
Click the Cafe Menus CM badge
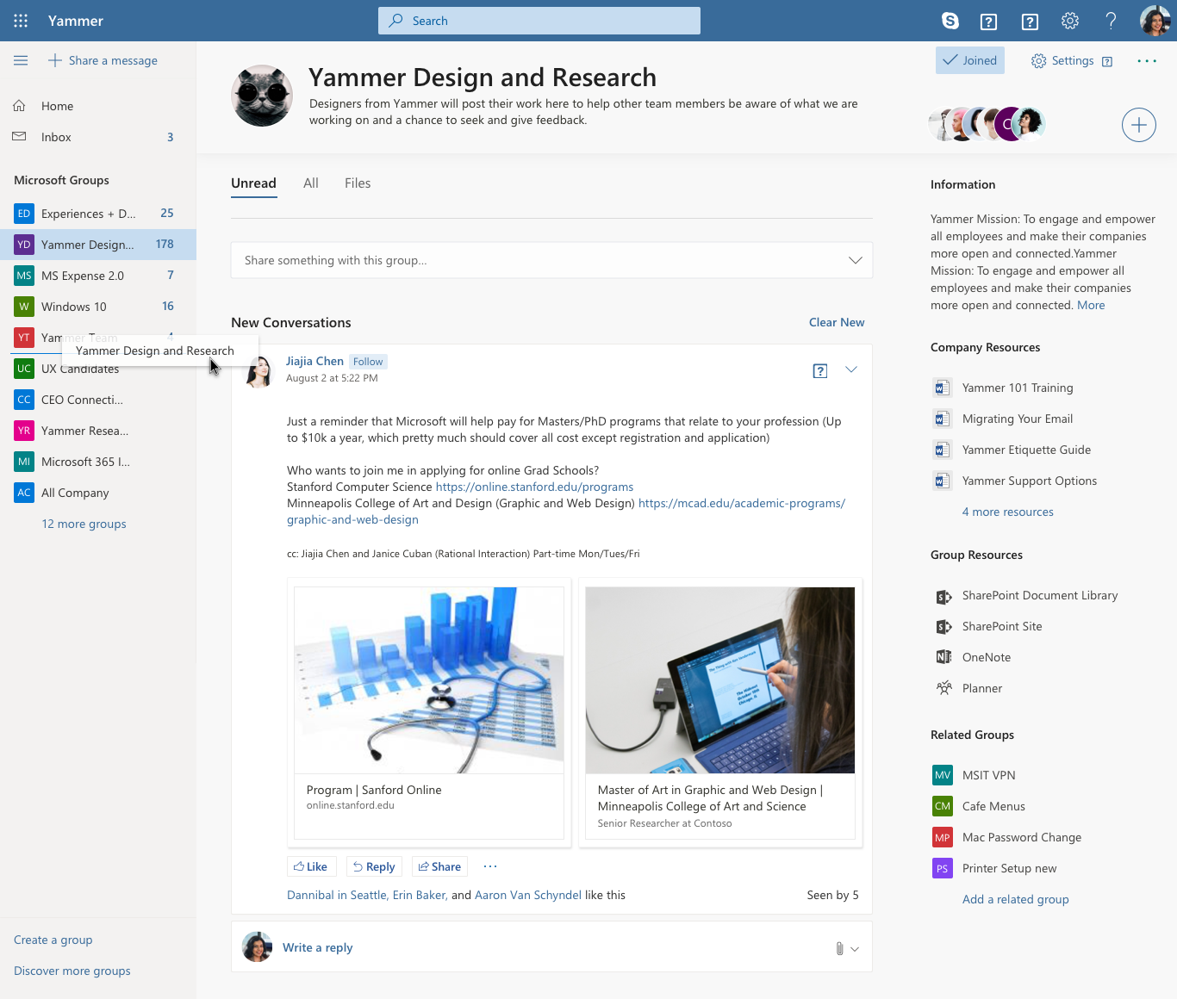tap(943, 806)
